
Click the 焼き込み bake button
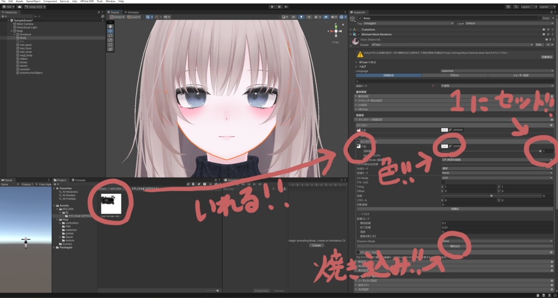(x=455, y=246)
